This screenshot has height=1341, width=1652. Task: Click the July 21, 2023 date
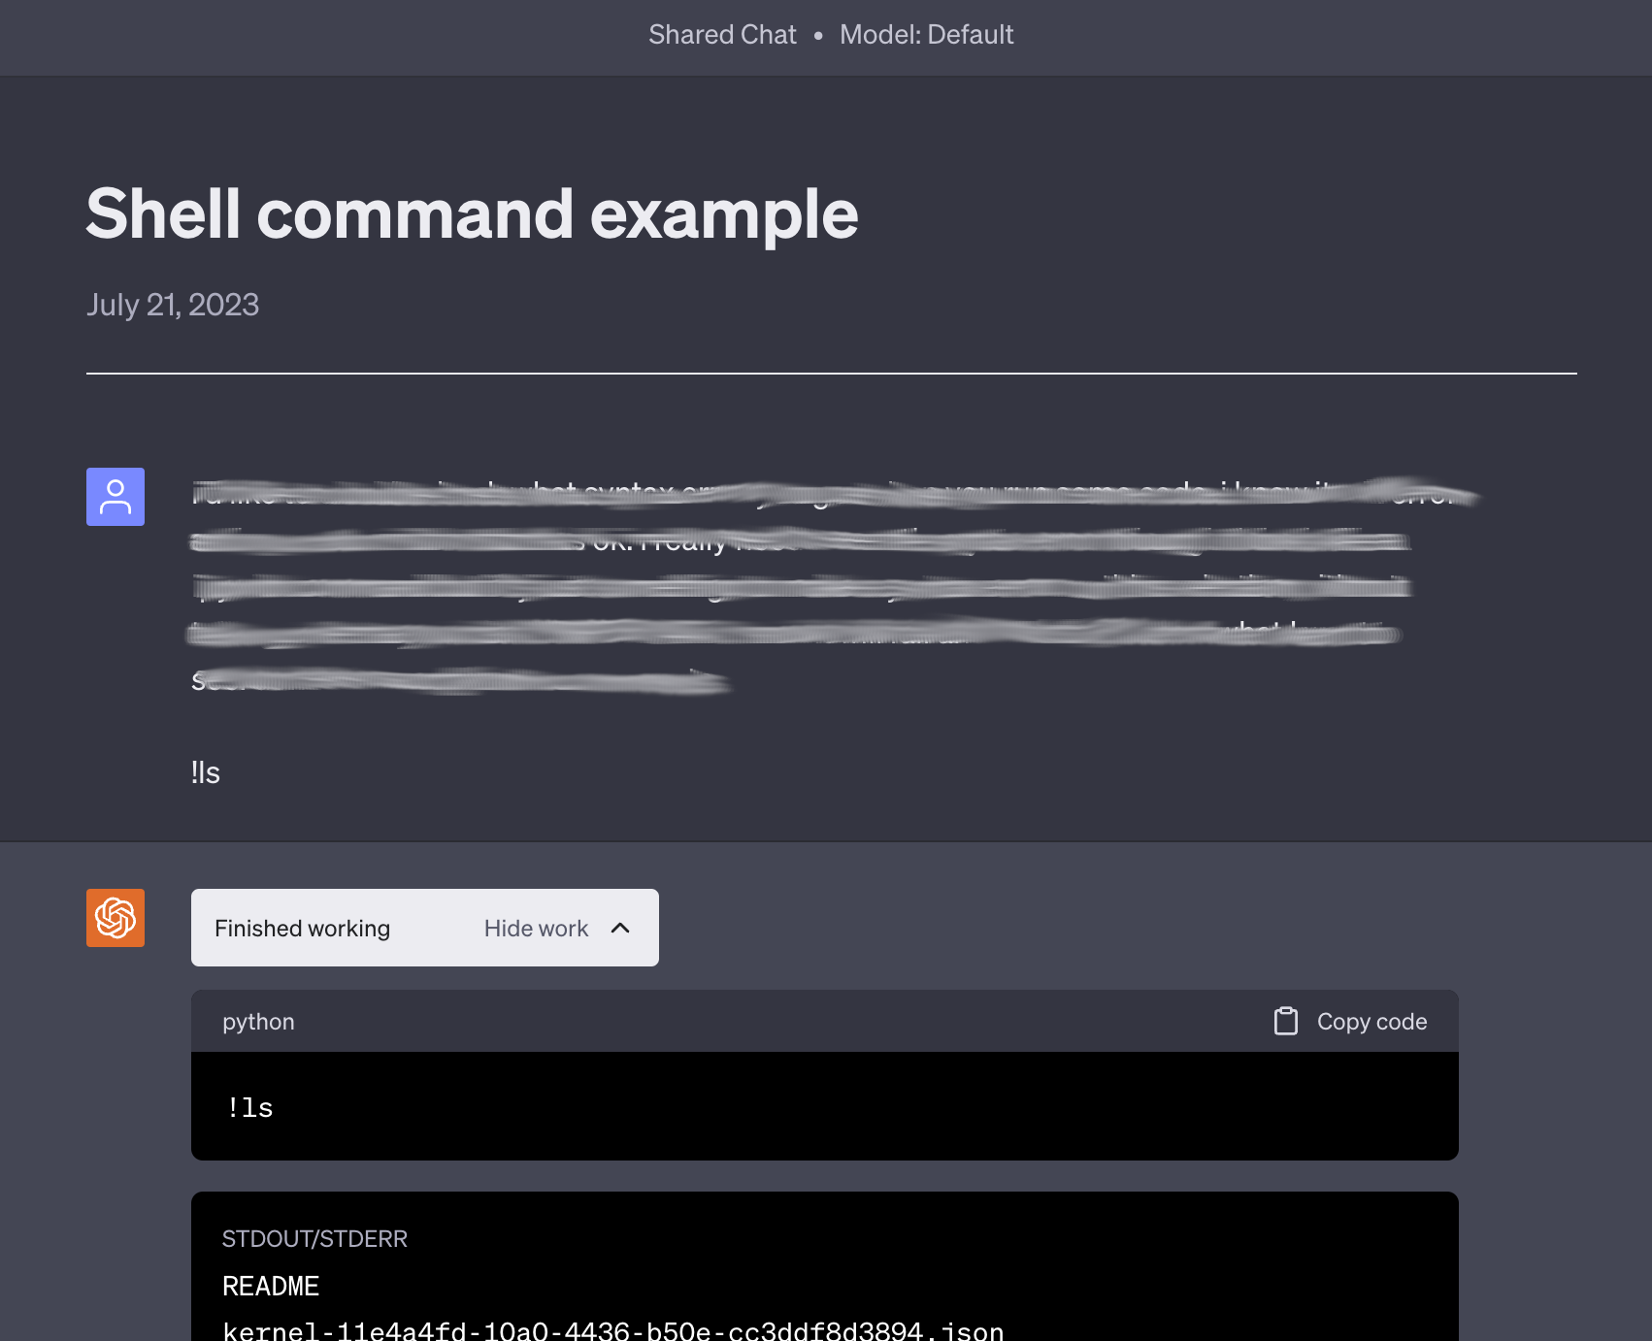[173, 305]
